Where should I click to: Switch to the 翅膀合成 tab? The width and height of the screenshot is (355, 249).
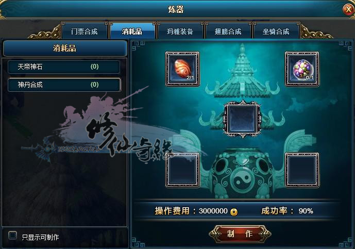click(x=228, y=31)
